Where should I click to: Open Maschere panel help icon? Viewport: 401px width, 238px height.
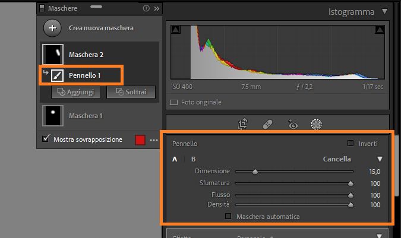146,8
